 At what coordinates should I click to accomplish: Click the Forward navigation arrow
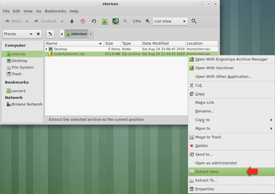tap(45, 21)
